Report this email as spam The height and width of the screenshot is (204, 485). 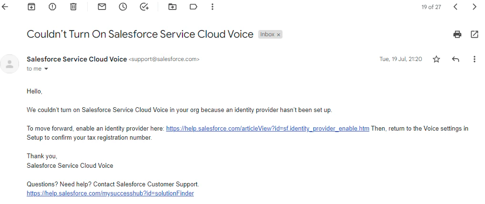pos(52,7)
